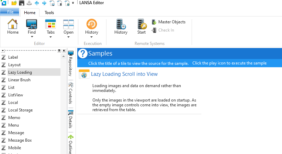Image resolution: width=282 pixels, height=154 pixels.
Task: Click the "Click the play icon to execute" text
Action: pyautogui.click(x=229, y=63)
